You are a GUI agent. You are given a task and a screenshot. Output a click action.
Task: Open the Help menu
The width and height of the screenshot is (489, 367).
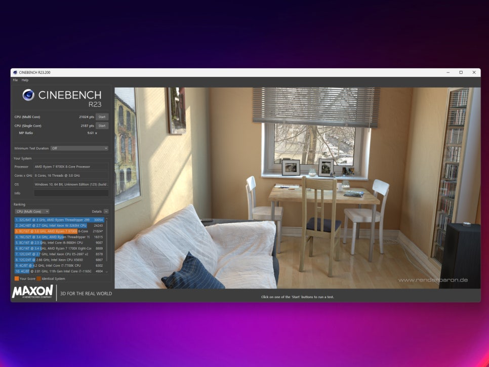coord(25,80)
